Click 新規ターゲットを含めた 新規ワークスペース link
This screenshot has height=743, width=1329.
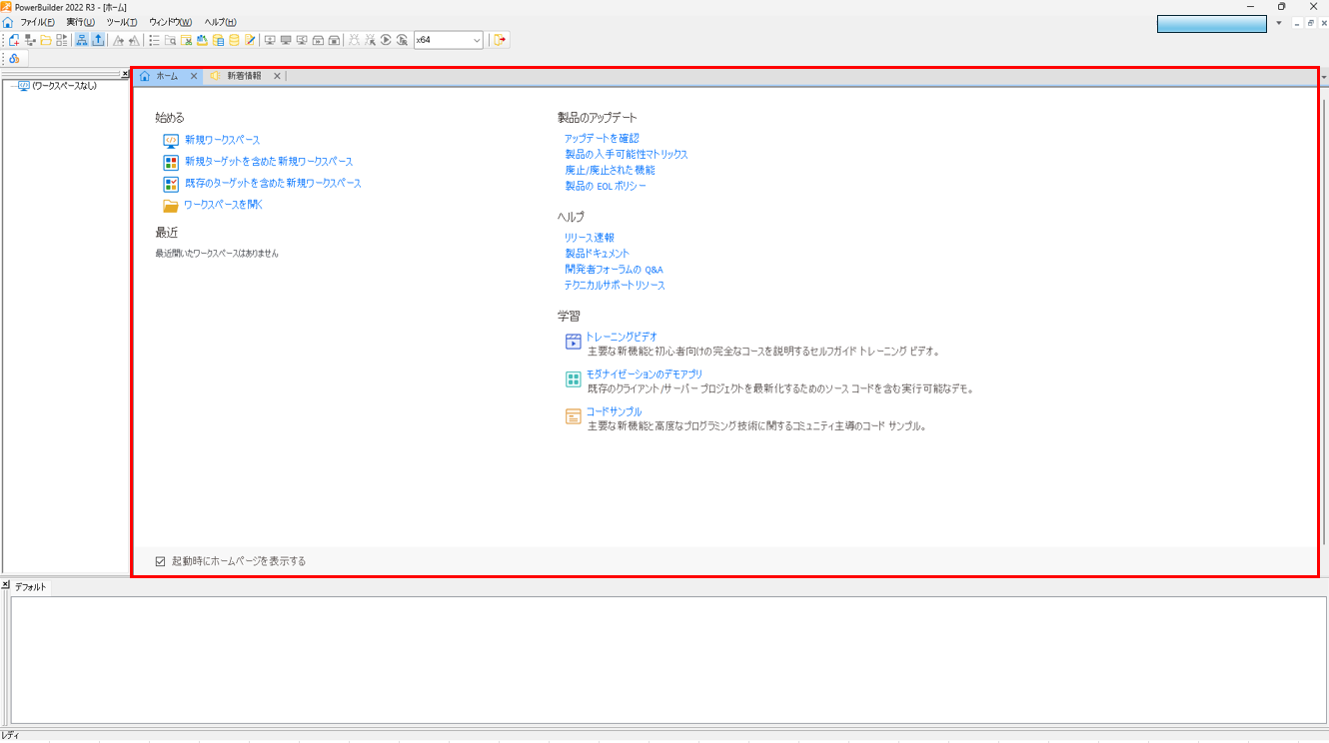(269, 161)
